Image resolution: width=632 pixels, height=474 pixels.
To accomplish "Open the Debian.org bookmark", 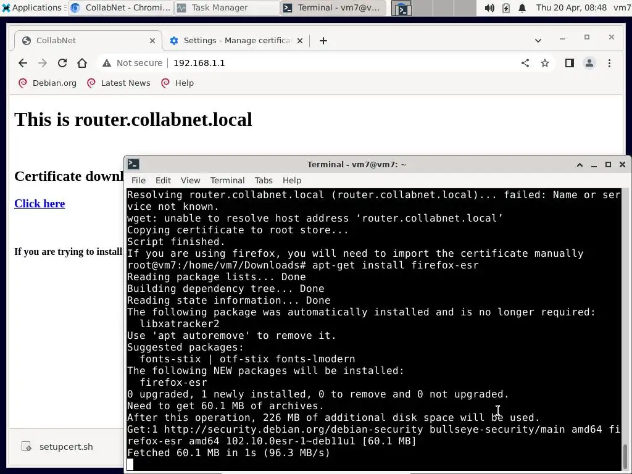I will [x=48, y=83].
